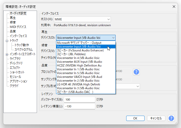181x128 pixels.
Task: Pick Voicemeeter In 5 from the list
Action: click(86, 73)
